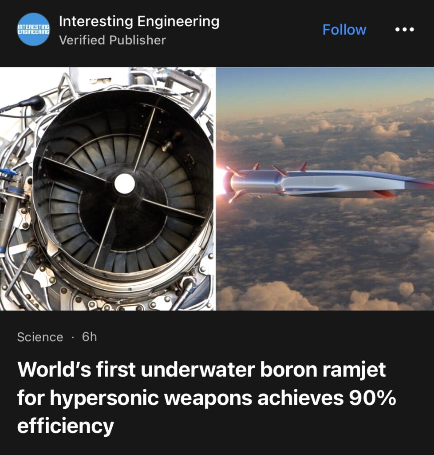Follow the Interesting Engineering publisher
This screenshot has width=434, height=455.
(344, 30)
